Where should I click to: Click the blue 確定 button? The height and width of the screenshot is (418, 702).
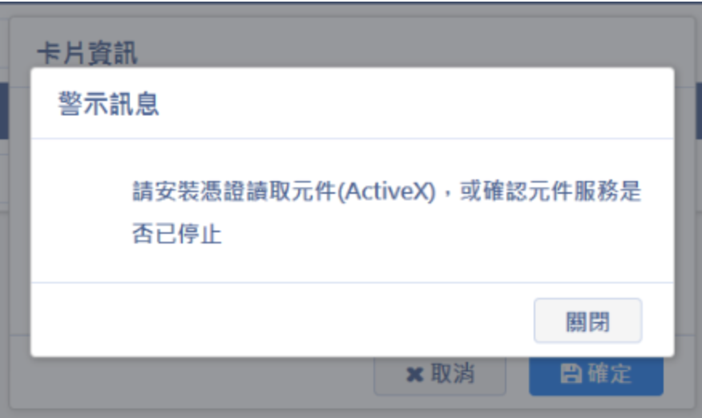596,376
